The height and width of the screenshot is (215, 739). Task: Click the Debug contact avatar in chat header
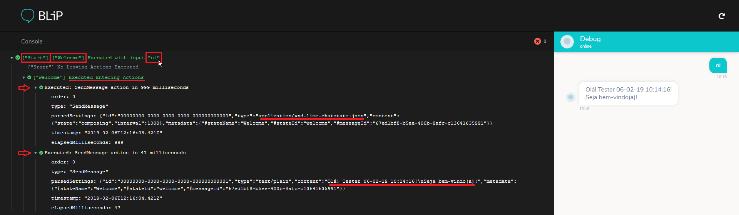coord(567,42)
